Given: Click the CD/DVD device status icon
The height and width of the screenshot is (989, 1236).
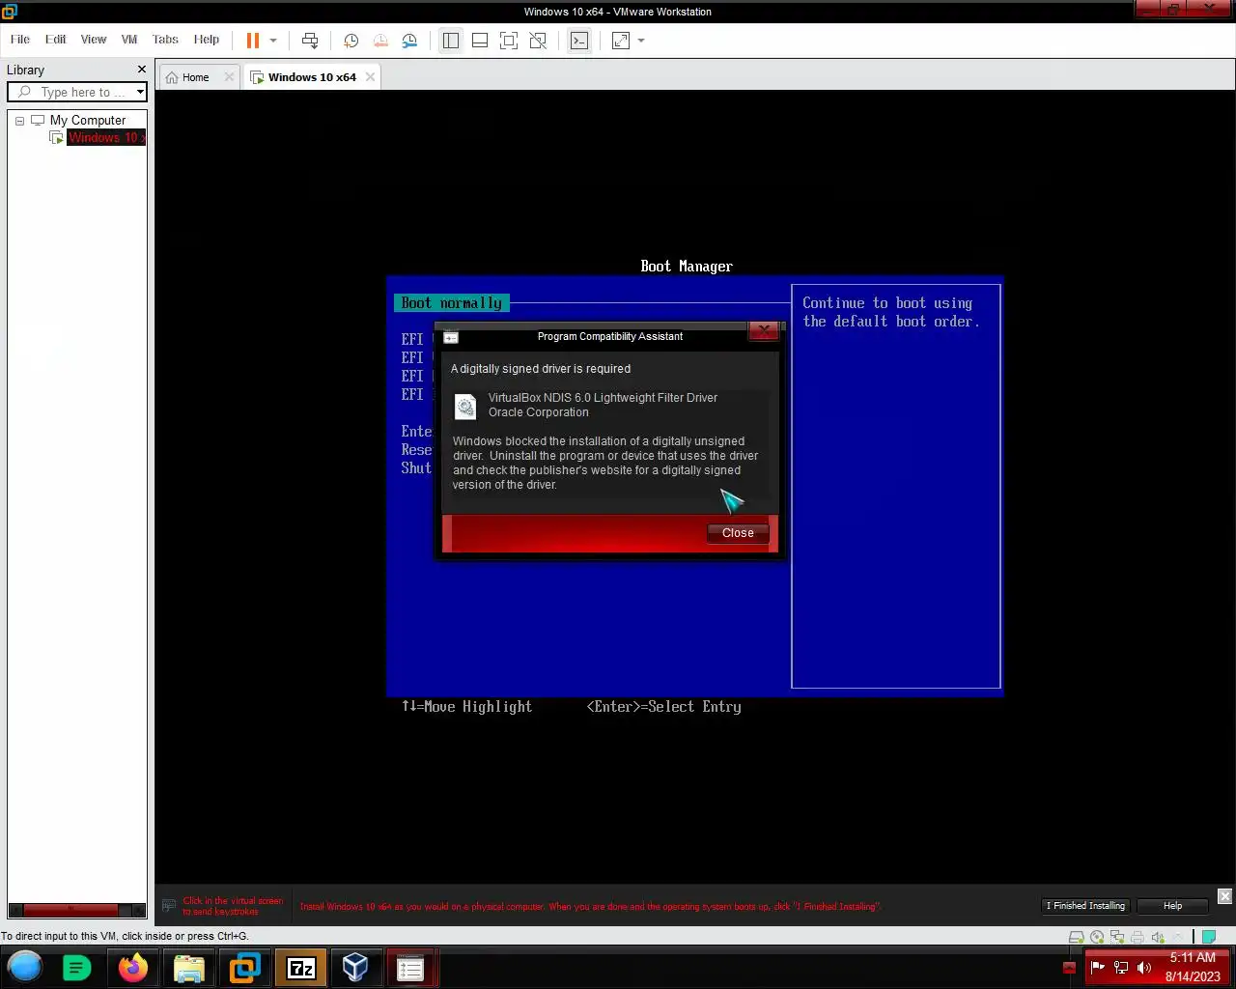Looking at the screenshot, I should pos(1097,937).
